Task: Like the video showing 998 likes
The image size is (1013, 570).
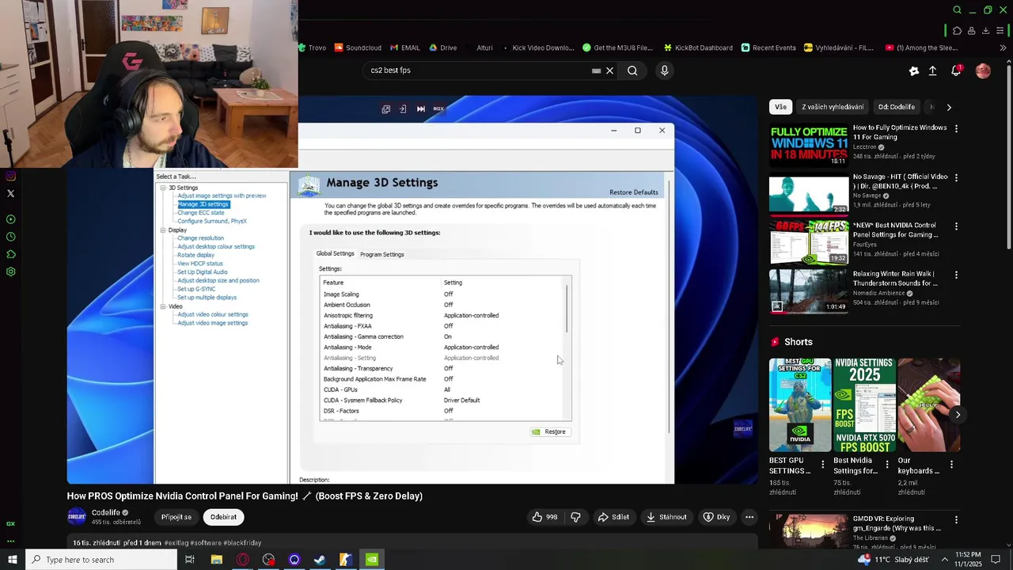Action: click(545, 517)
